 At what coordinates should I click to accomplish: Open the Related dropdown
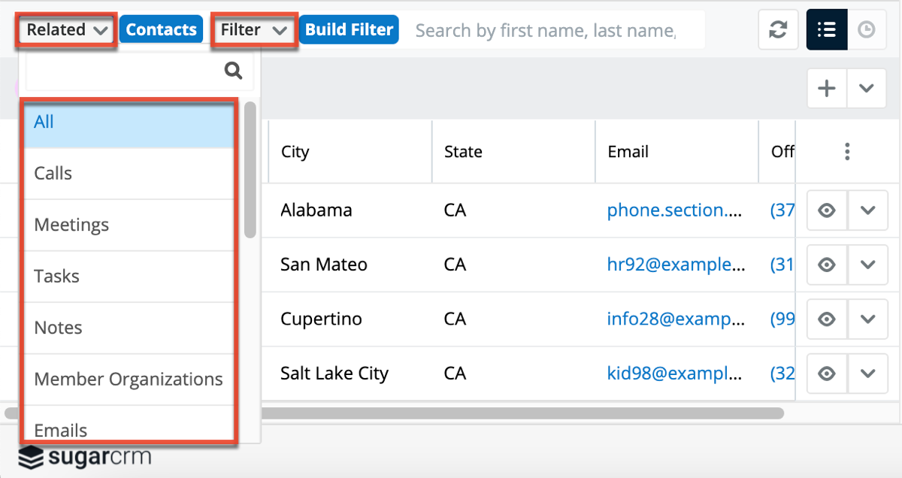tap(67, 30)
